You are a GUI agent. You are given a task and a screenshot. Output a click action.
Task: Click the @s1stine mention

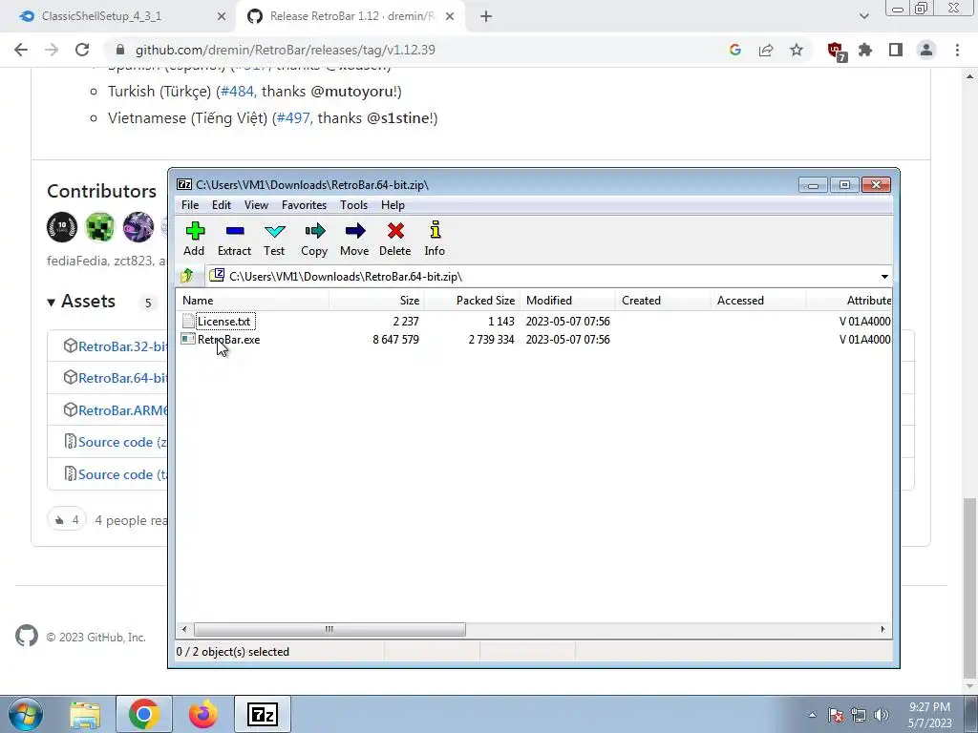click(x=398, y=117)
